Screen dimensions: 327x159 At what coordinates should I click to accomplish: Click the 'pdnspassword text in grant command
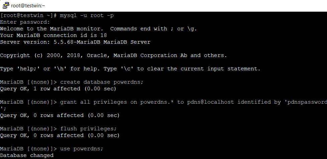coord(305,102)
